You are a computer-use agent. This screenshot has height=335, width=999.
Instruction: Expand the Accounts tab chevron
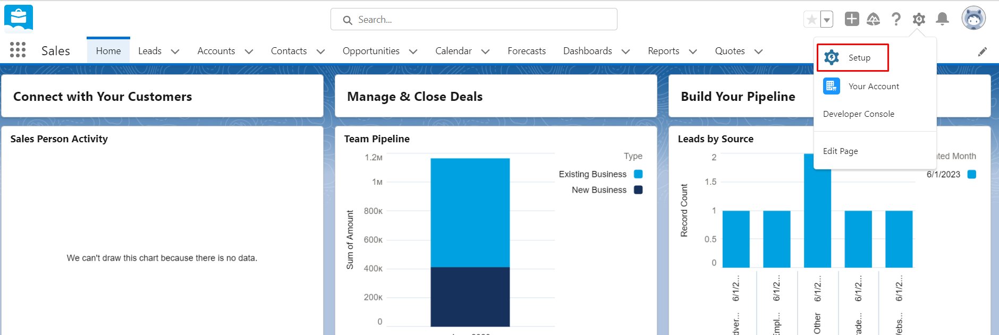click(x=249, y=51)
